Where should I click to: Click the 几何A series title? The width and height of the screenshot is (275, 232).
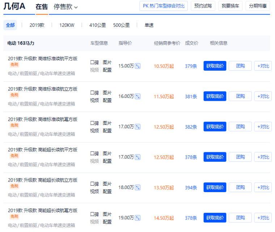coord(14,7)
